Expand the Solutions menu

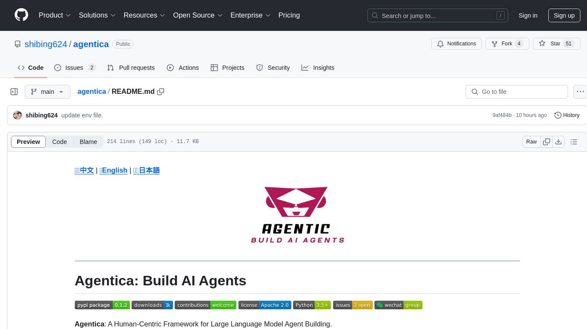coord(97,15)
